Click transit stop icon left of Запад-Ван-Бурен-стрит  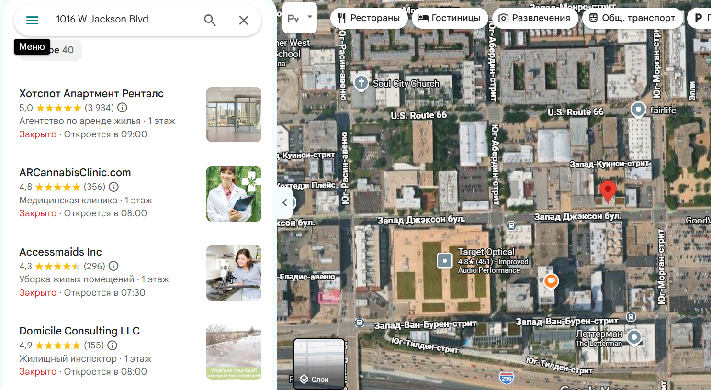pos(360,323)
